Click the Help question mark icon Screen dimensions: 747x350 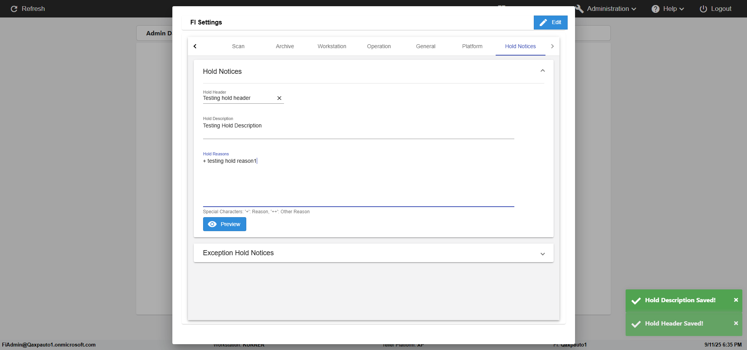click(x=655, y=9)
